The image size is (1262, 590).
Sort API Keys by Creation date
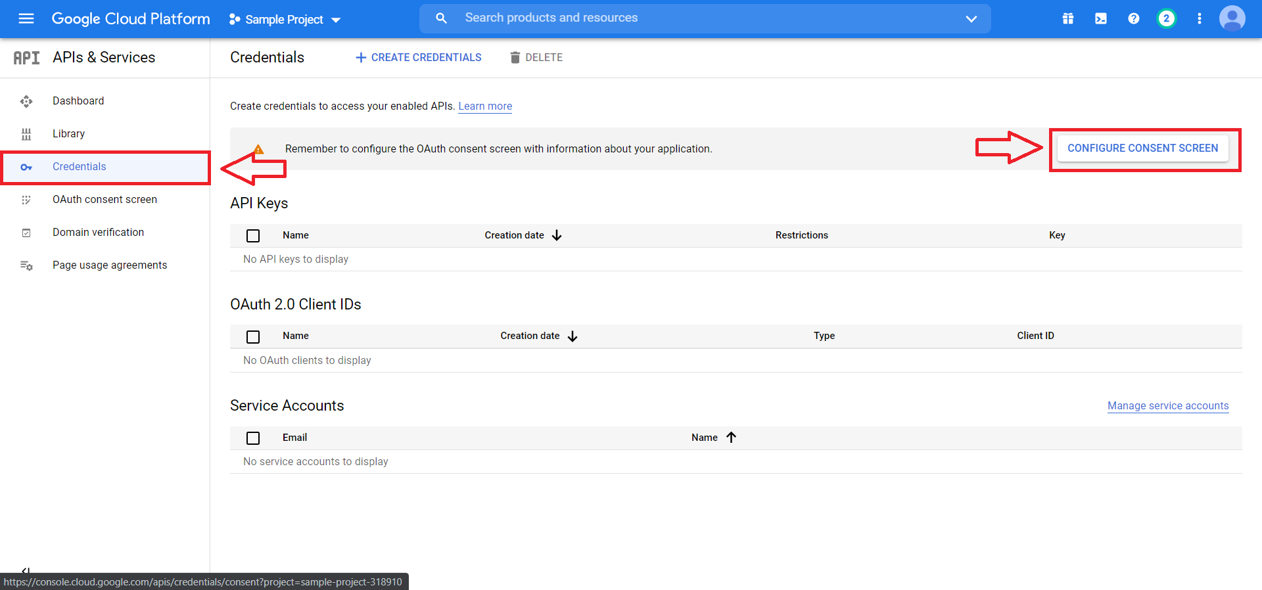(x=515, y=235)
